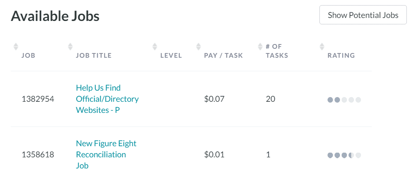Click the rating dots for job 1358618

[344, 155]
